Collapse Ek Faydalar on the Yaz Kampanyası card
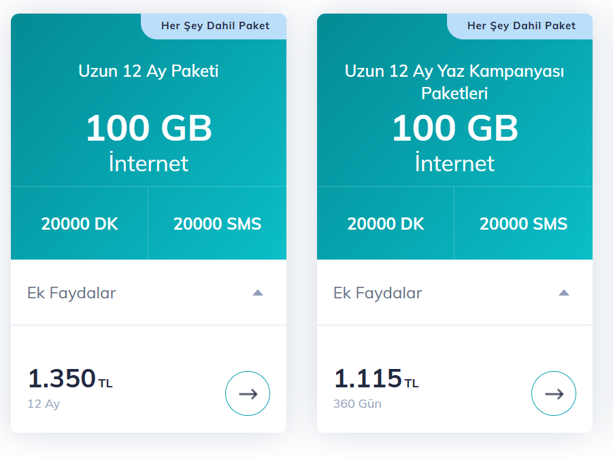The image size is (613, 458). click(564, 293)
